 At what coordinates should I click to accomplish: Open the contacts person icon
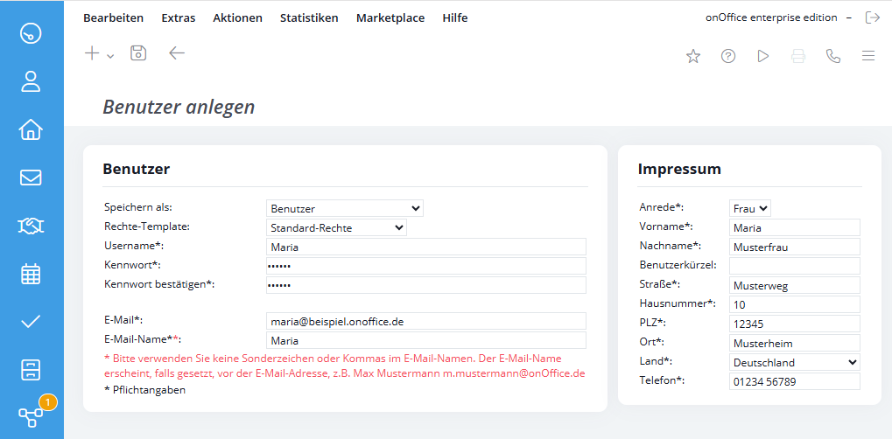pyautogui.click(x=31, y=81)
